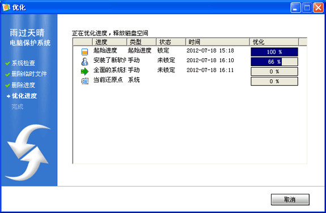Select the 优化进度 step in sidebar
326x213 pixels.
click(x=24, y=96)
